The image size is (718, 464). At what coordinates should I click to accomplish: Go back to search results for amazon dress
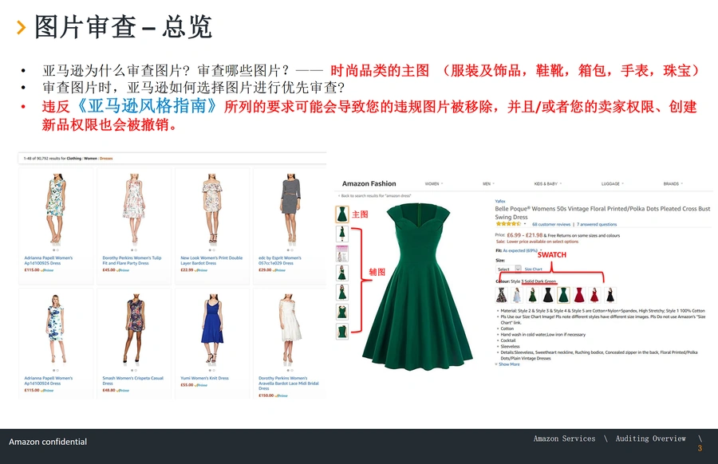375,196
